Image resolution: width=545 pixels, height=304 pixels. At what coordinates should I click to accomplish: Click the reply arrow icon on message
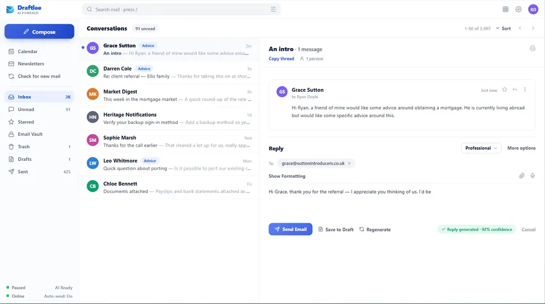click(x=515, y=89)
